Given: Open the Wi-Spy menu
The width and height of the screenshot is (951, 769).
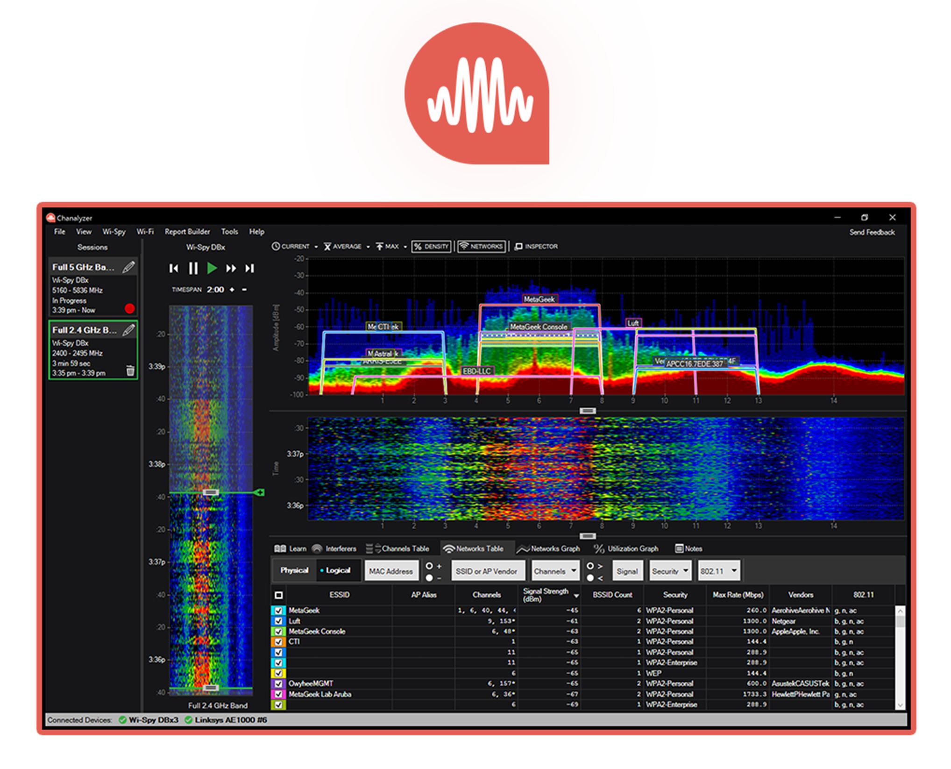Looking at the screenshot, I should click(x=114, y=232).
